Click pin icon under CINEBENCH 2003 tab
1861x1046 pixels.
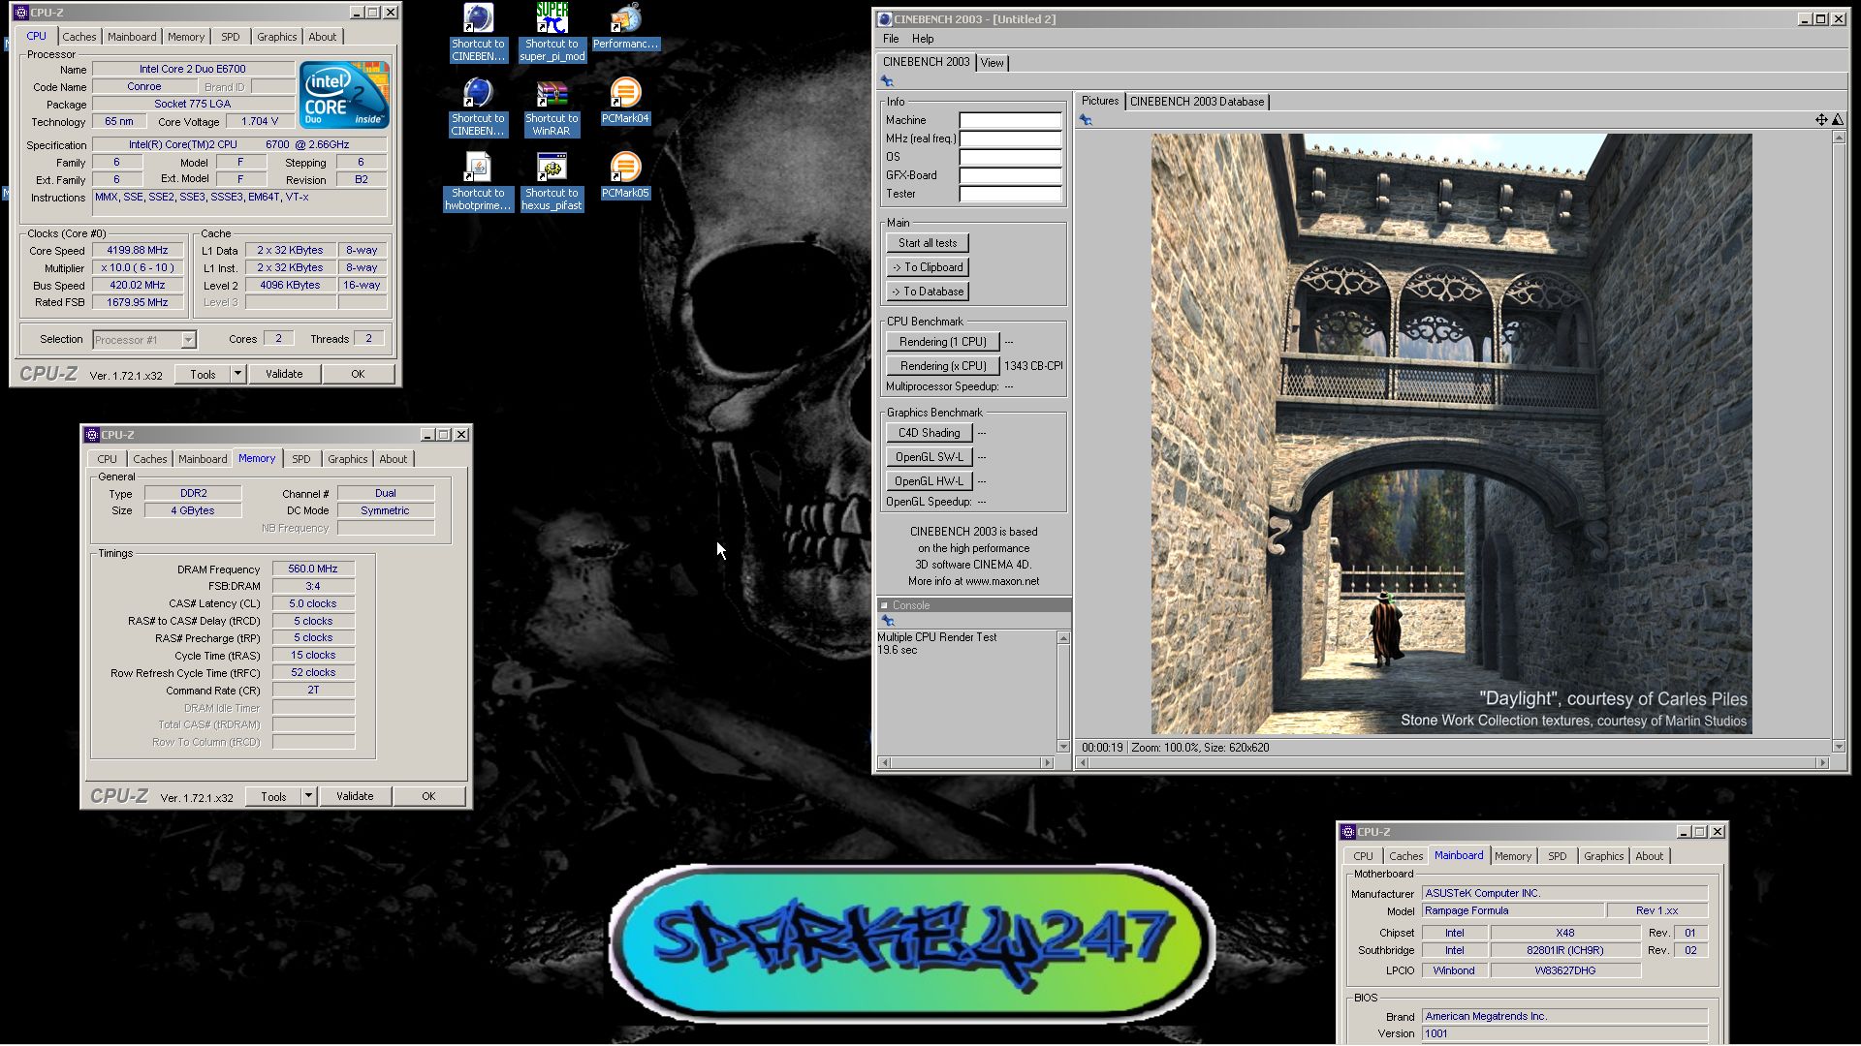coord(887,81)
